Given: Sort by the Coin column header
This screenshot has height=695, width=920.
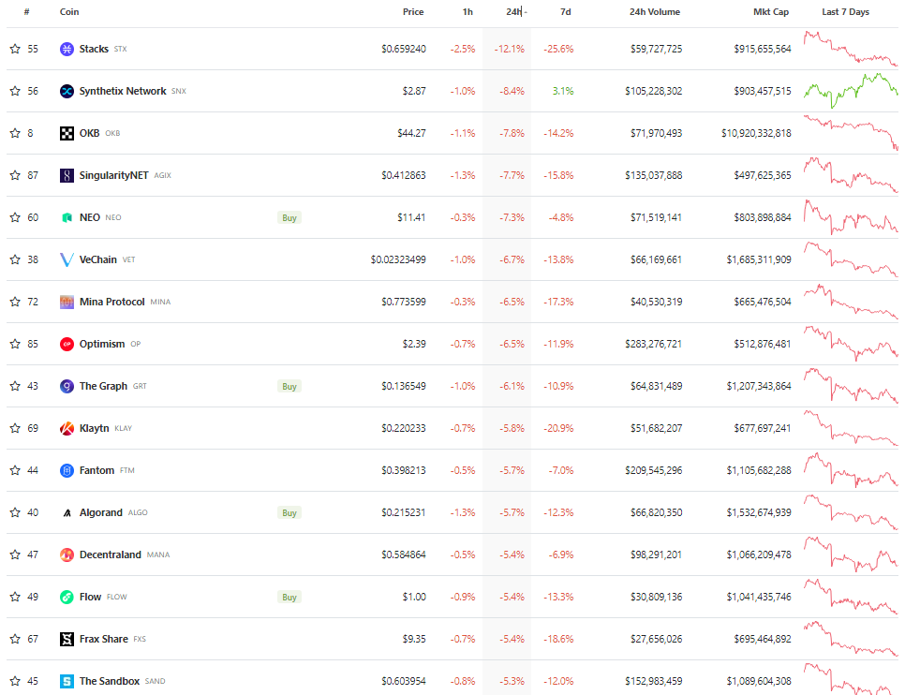Looking at the screenshot, I should 69,12.
